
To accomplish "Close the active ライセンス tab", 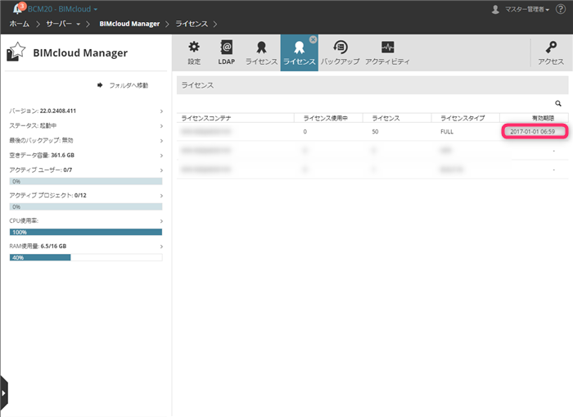I will click(314, 39).
